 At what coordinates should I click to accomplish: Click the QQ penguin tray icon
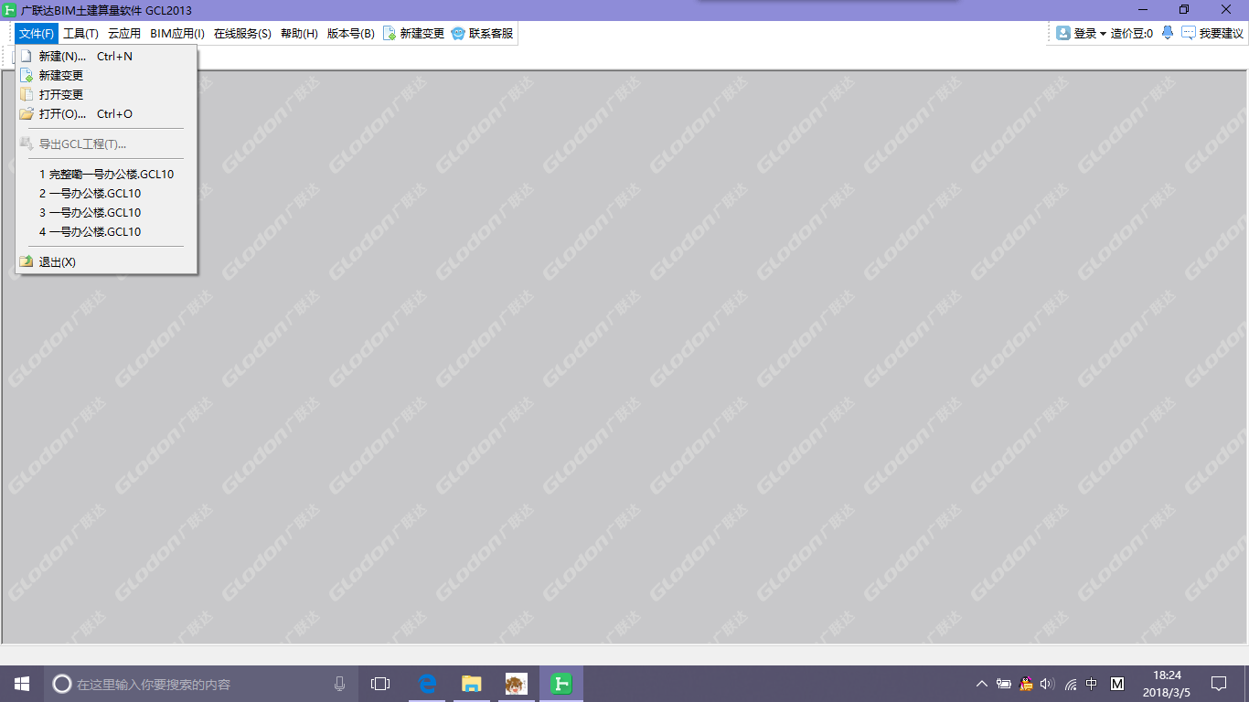point(1026,684)
